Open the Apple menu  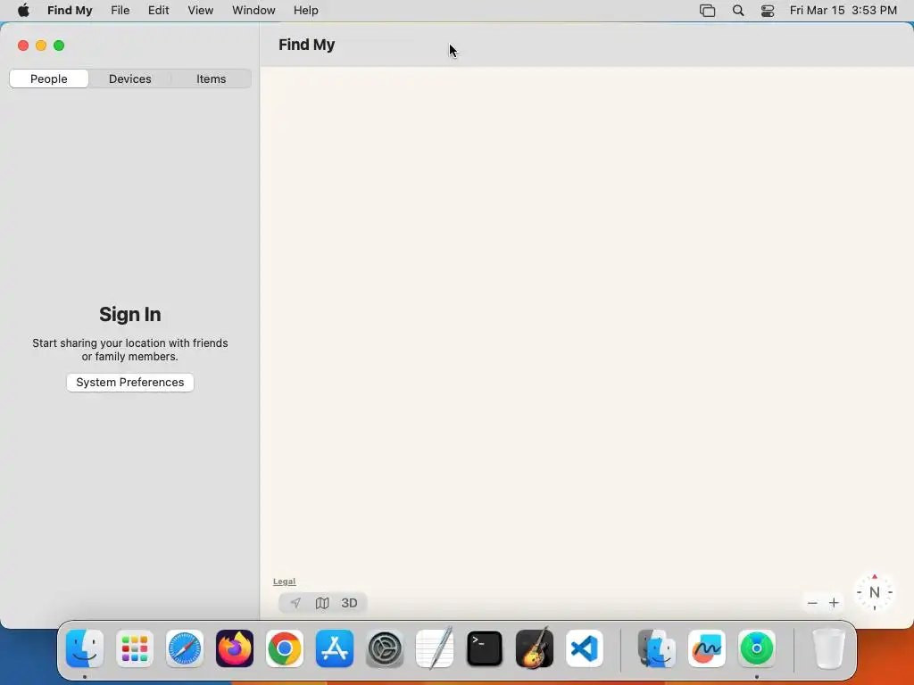click(x=23, y=11)
